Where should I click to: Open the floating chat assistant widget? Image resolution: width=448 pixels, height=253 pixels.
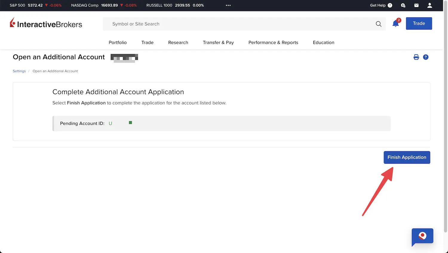click(422, 237)
